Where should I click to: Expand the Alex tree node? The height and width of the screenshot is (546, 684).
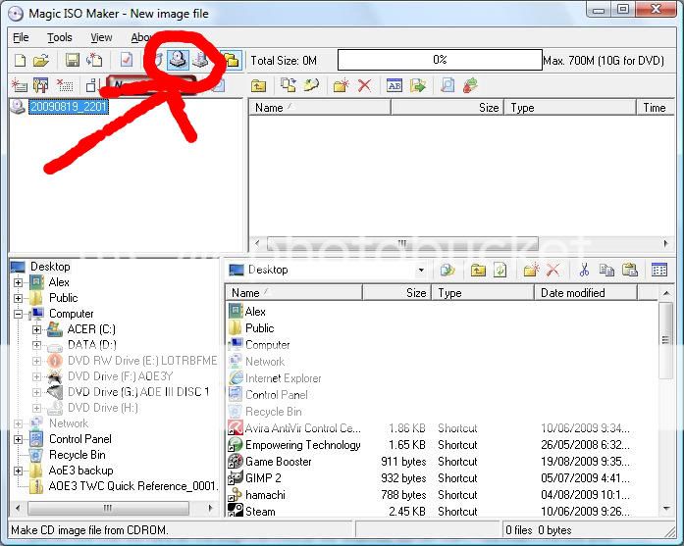click(18, 282)
